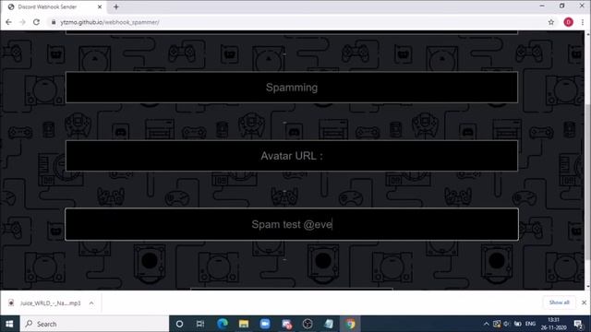
Task: Switch to Chrome in the taskbar
Action: tap(351, 324)
